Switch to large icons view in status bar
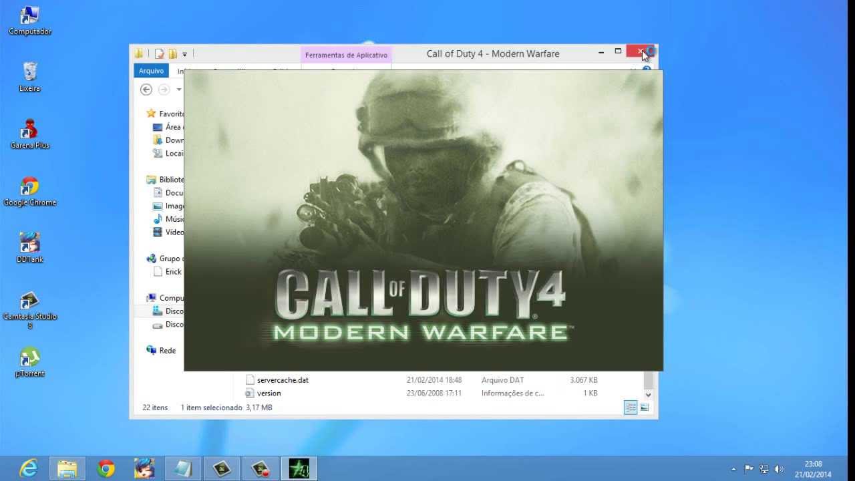This screenshot has width=855, height=481. (x=645, y=408)
